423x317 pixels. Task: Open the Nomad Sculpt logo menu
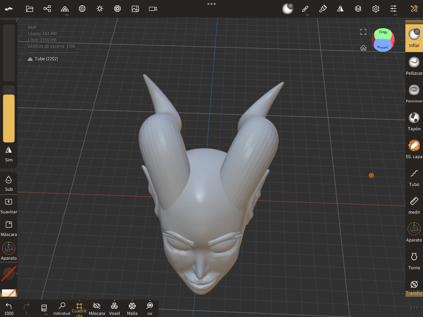[x=9, y=8]
